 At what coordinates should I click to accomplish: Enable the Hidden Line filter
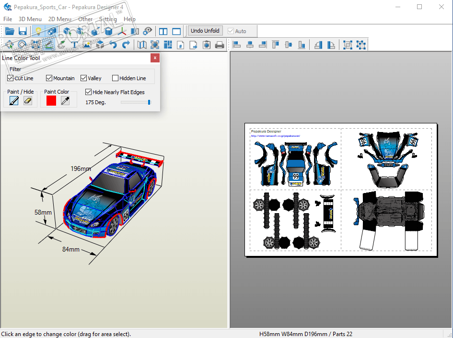(x=115, y=78)
